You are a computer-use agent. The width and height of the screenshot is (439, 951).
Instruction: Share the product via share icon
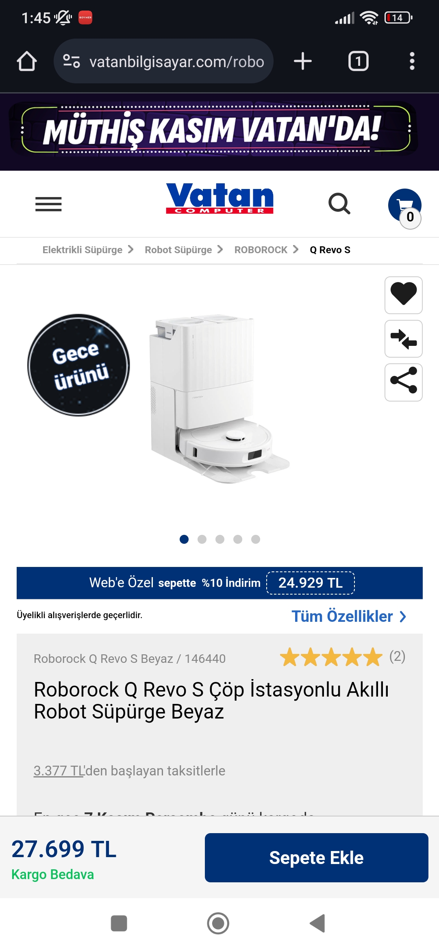[404, 382]
